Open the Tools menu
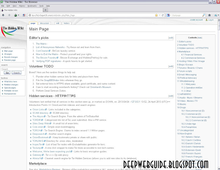 (x=41, y=6)
